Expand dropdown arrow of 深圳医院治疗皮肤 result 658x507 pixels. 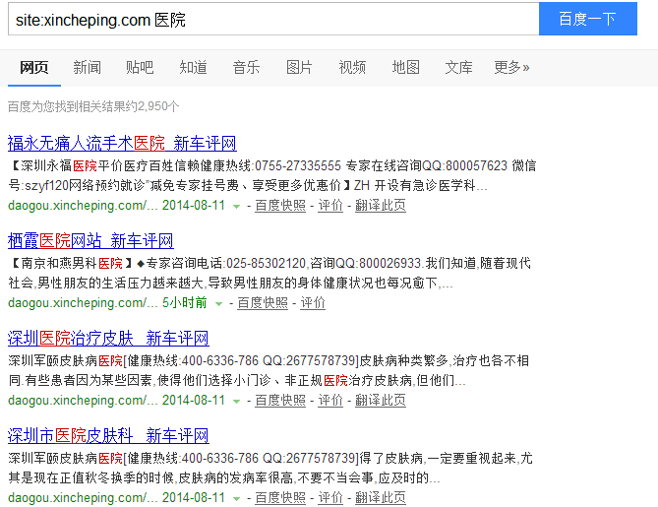237,401
